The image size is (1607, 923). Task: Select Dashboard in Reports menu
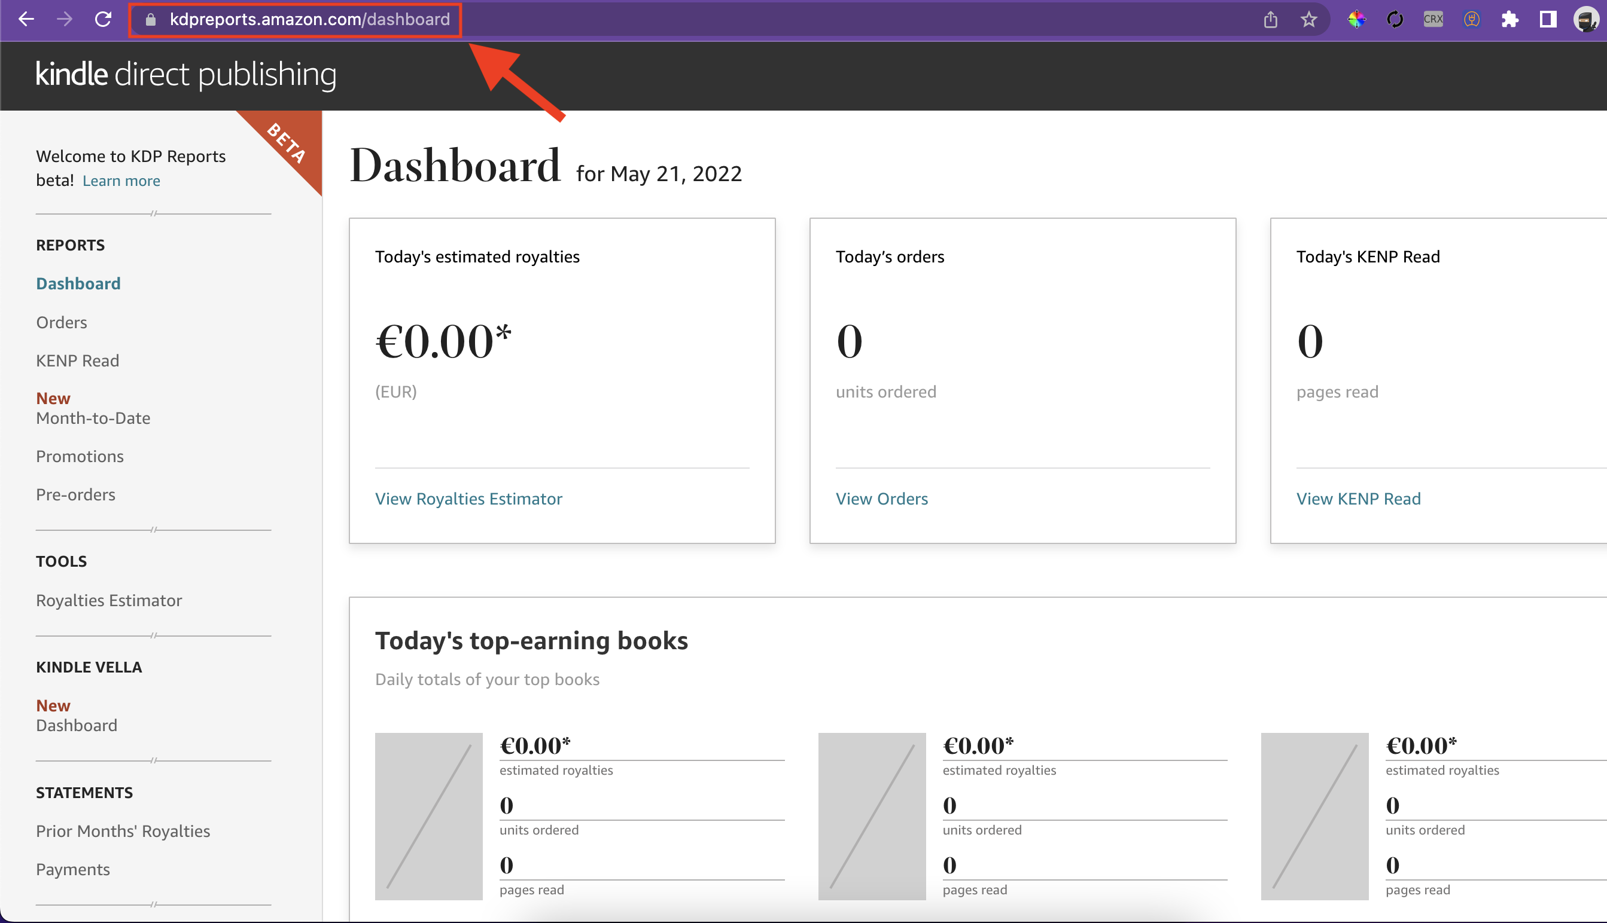[x=78, y=283]
